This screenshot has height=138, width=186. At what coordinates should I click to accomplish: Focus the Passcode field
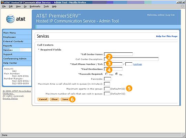tap(107, 79)
